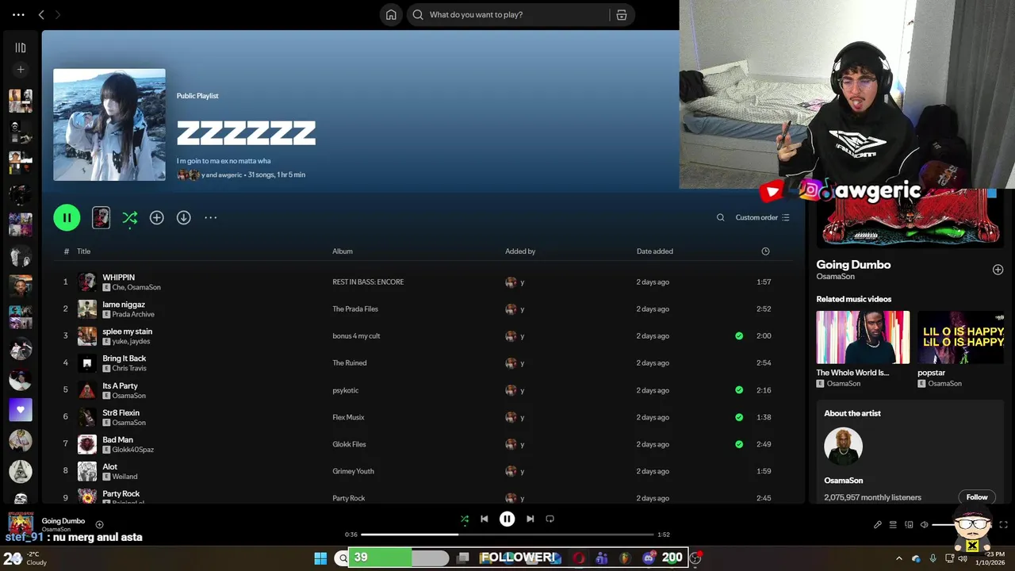
Task: Open The Whole World Is... music video thumbnail
Action: click(863, 337)
